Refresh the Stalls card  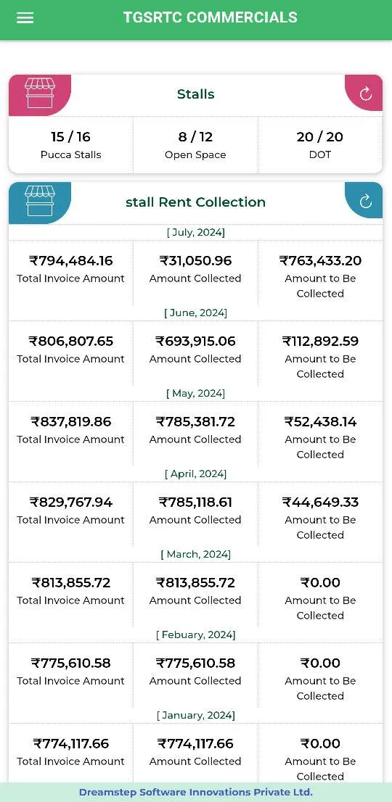pos(365,94)
